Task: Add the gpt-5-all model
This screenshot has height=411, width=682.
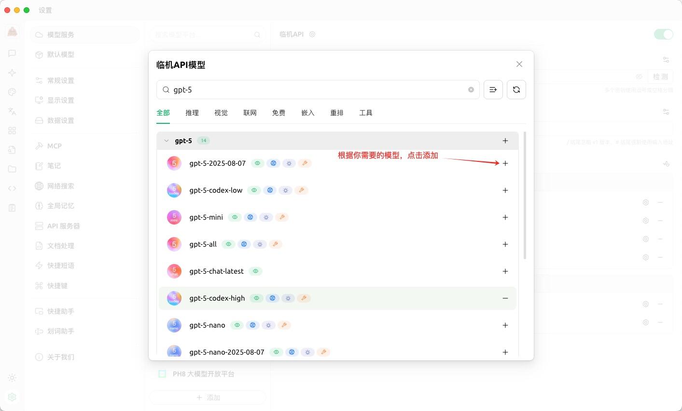Action: [505, 244]
